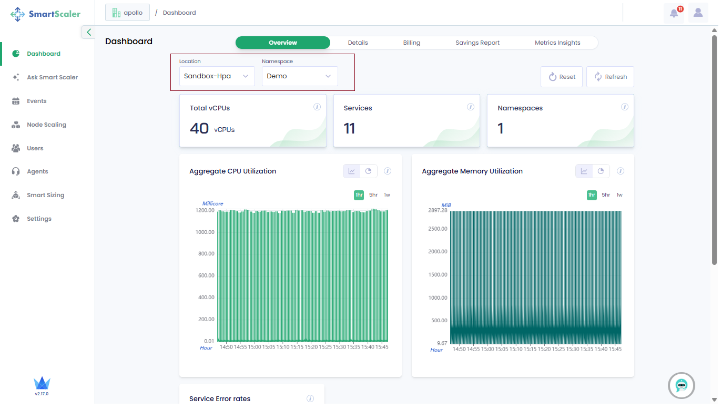722x410 pixels.
Task: Click the Refresh button
Action: coord(610,77)
